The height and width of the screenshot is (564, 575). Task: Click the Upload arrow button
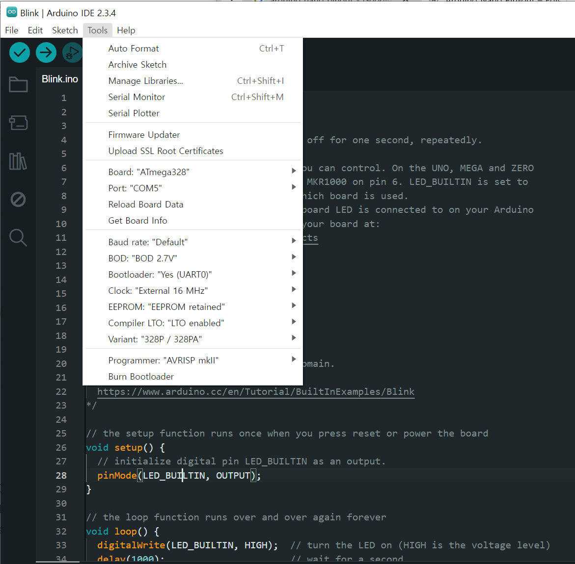[46, 53]
